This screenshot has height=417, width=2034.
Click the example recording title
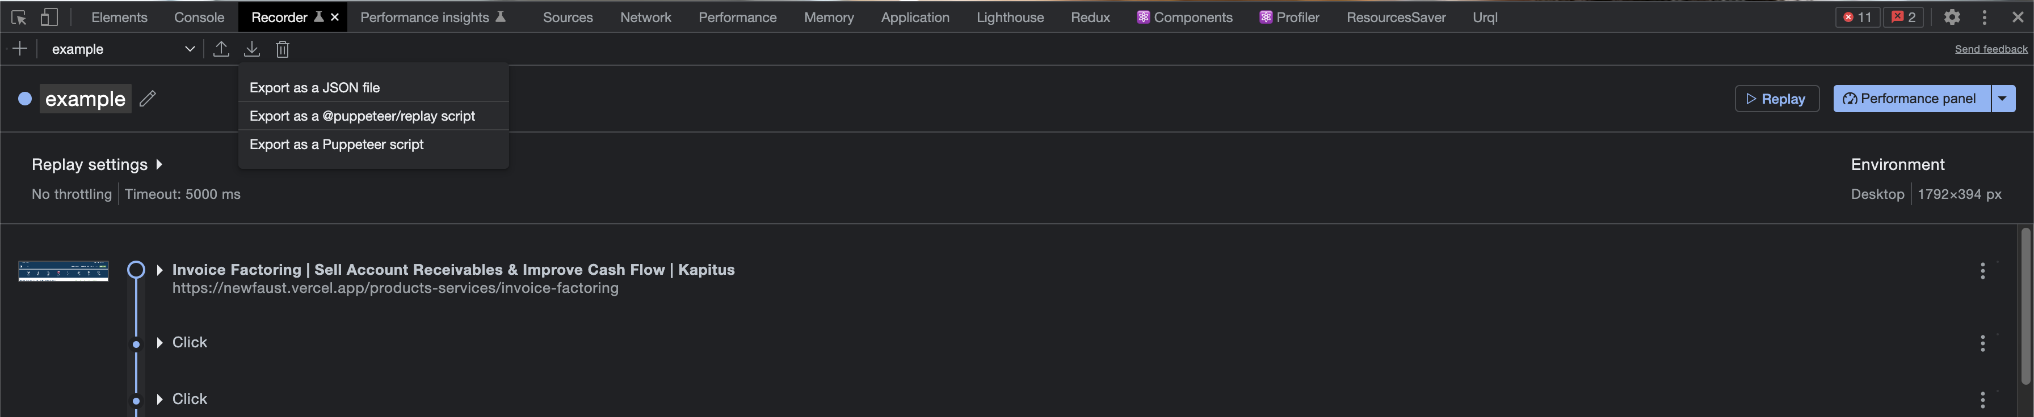[85, 99]
